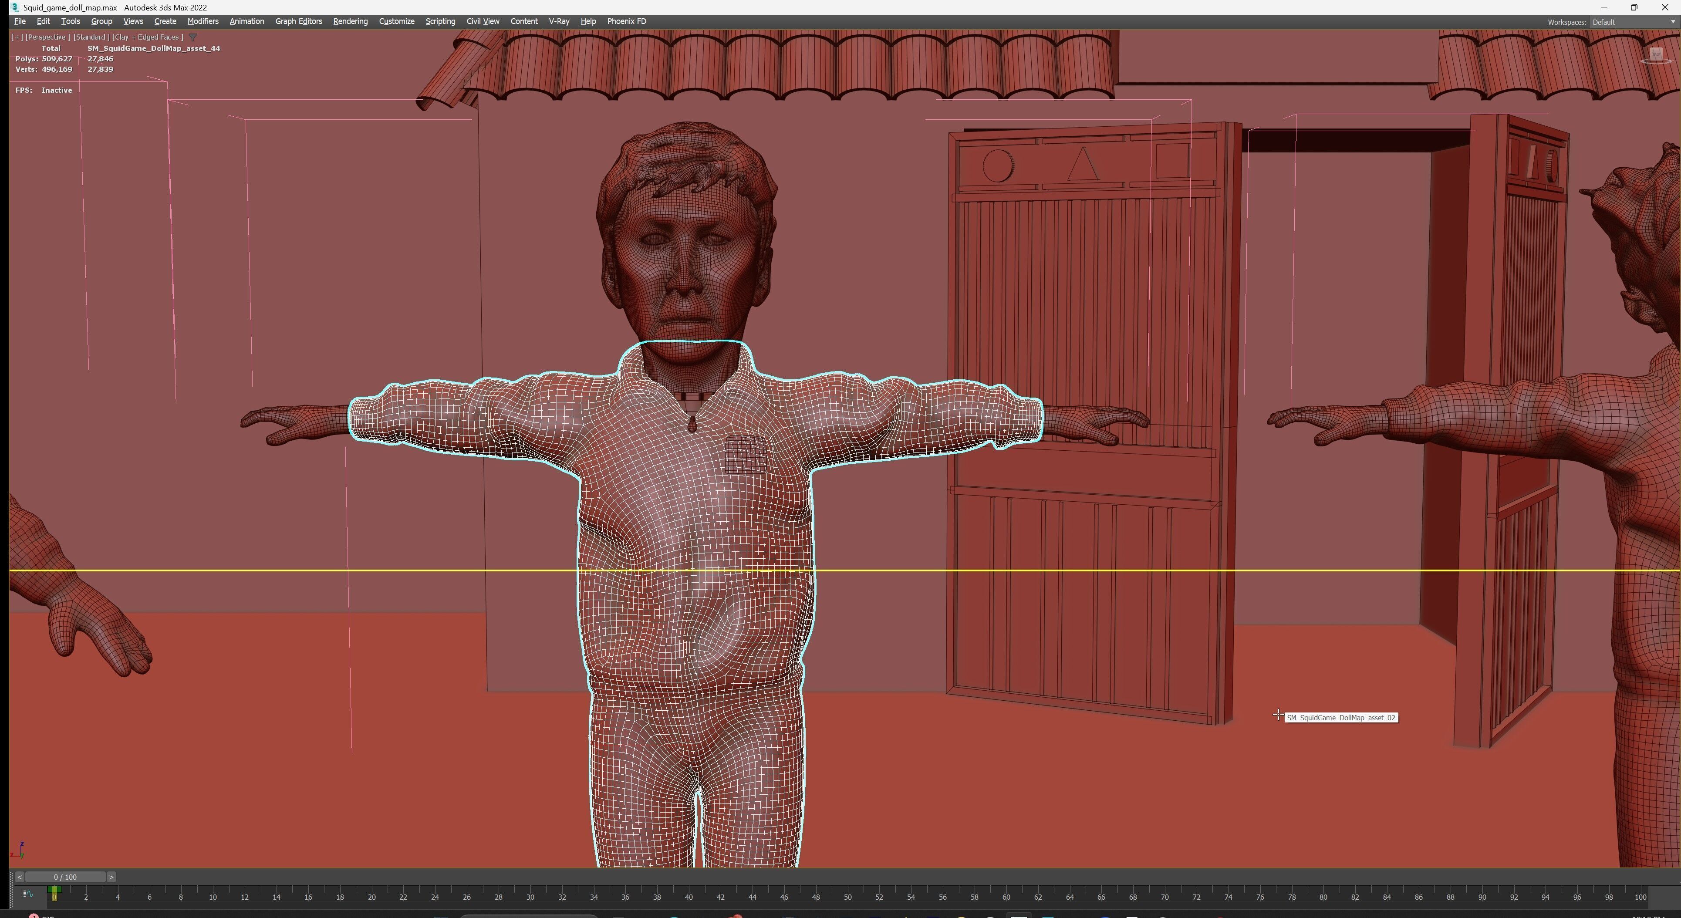Open the viewport [+] general menu
The height and width of the screenshot is (918, 1681).
pyautogui.click(x=16, y=37)
